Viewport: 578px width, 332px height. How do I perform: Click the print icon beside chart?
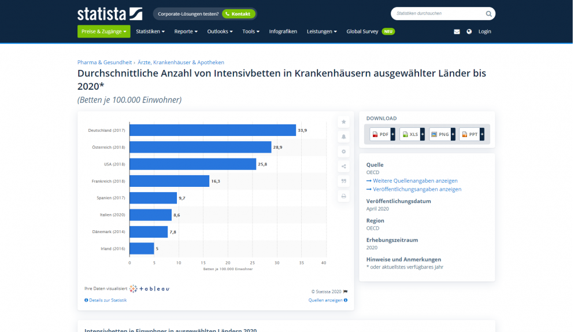click(x=344, y=196)
